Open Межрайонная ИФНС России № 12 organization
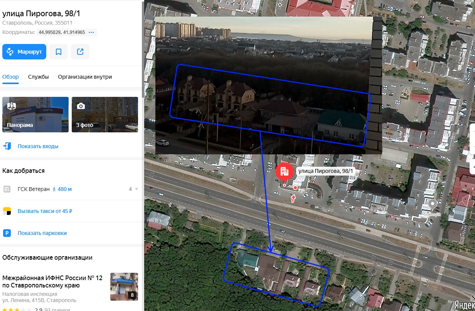 click(52, 282)
